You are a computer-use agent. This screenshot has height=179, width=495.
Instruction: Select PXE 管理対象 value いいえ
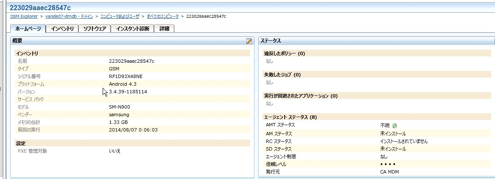[115, 151]
